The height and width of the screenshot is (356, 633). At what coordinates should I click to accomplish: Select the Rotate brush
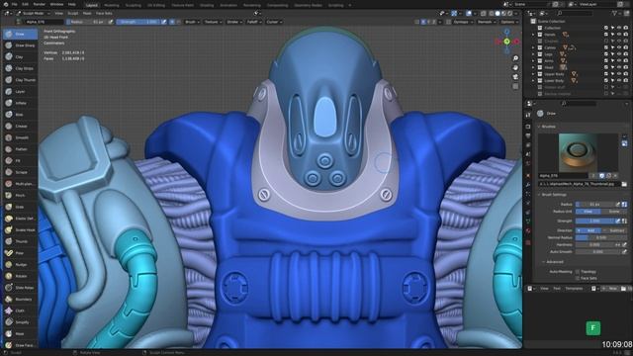20,276
